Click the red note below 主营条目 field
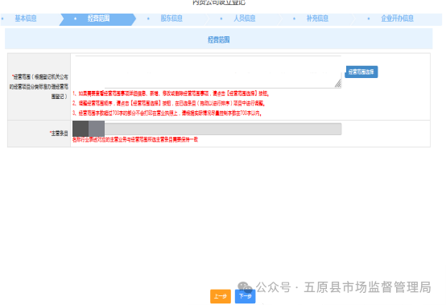The height and width of the screenshot is (305, 446). [135, 139]
